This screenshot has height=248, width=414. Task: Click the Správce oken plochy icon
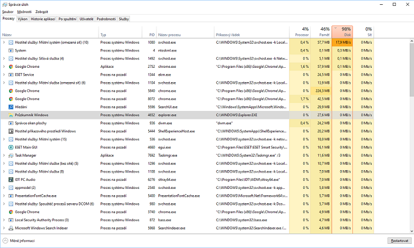click(x=11, y=123)
